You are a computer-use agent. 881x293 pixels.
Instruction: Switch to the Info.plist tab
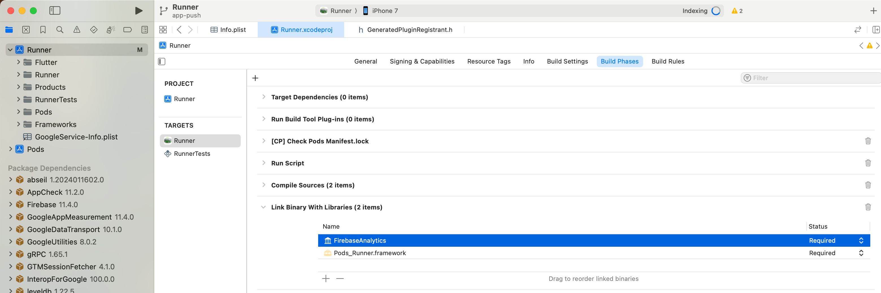(x=228, y=30)
